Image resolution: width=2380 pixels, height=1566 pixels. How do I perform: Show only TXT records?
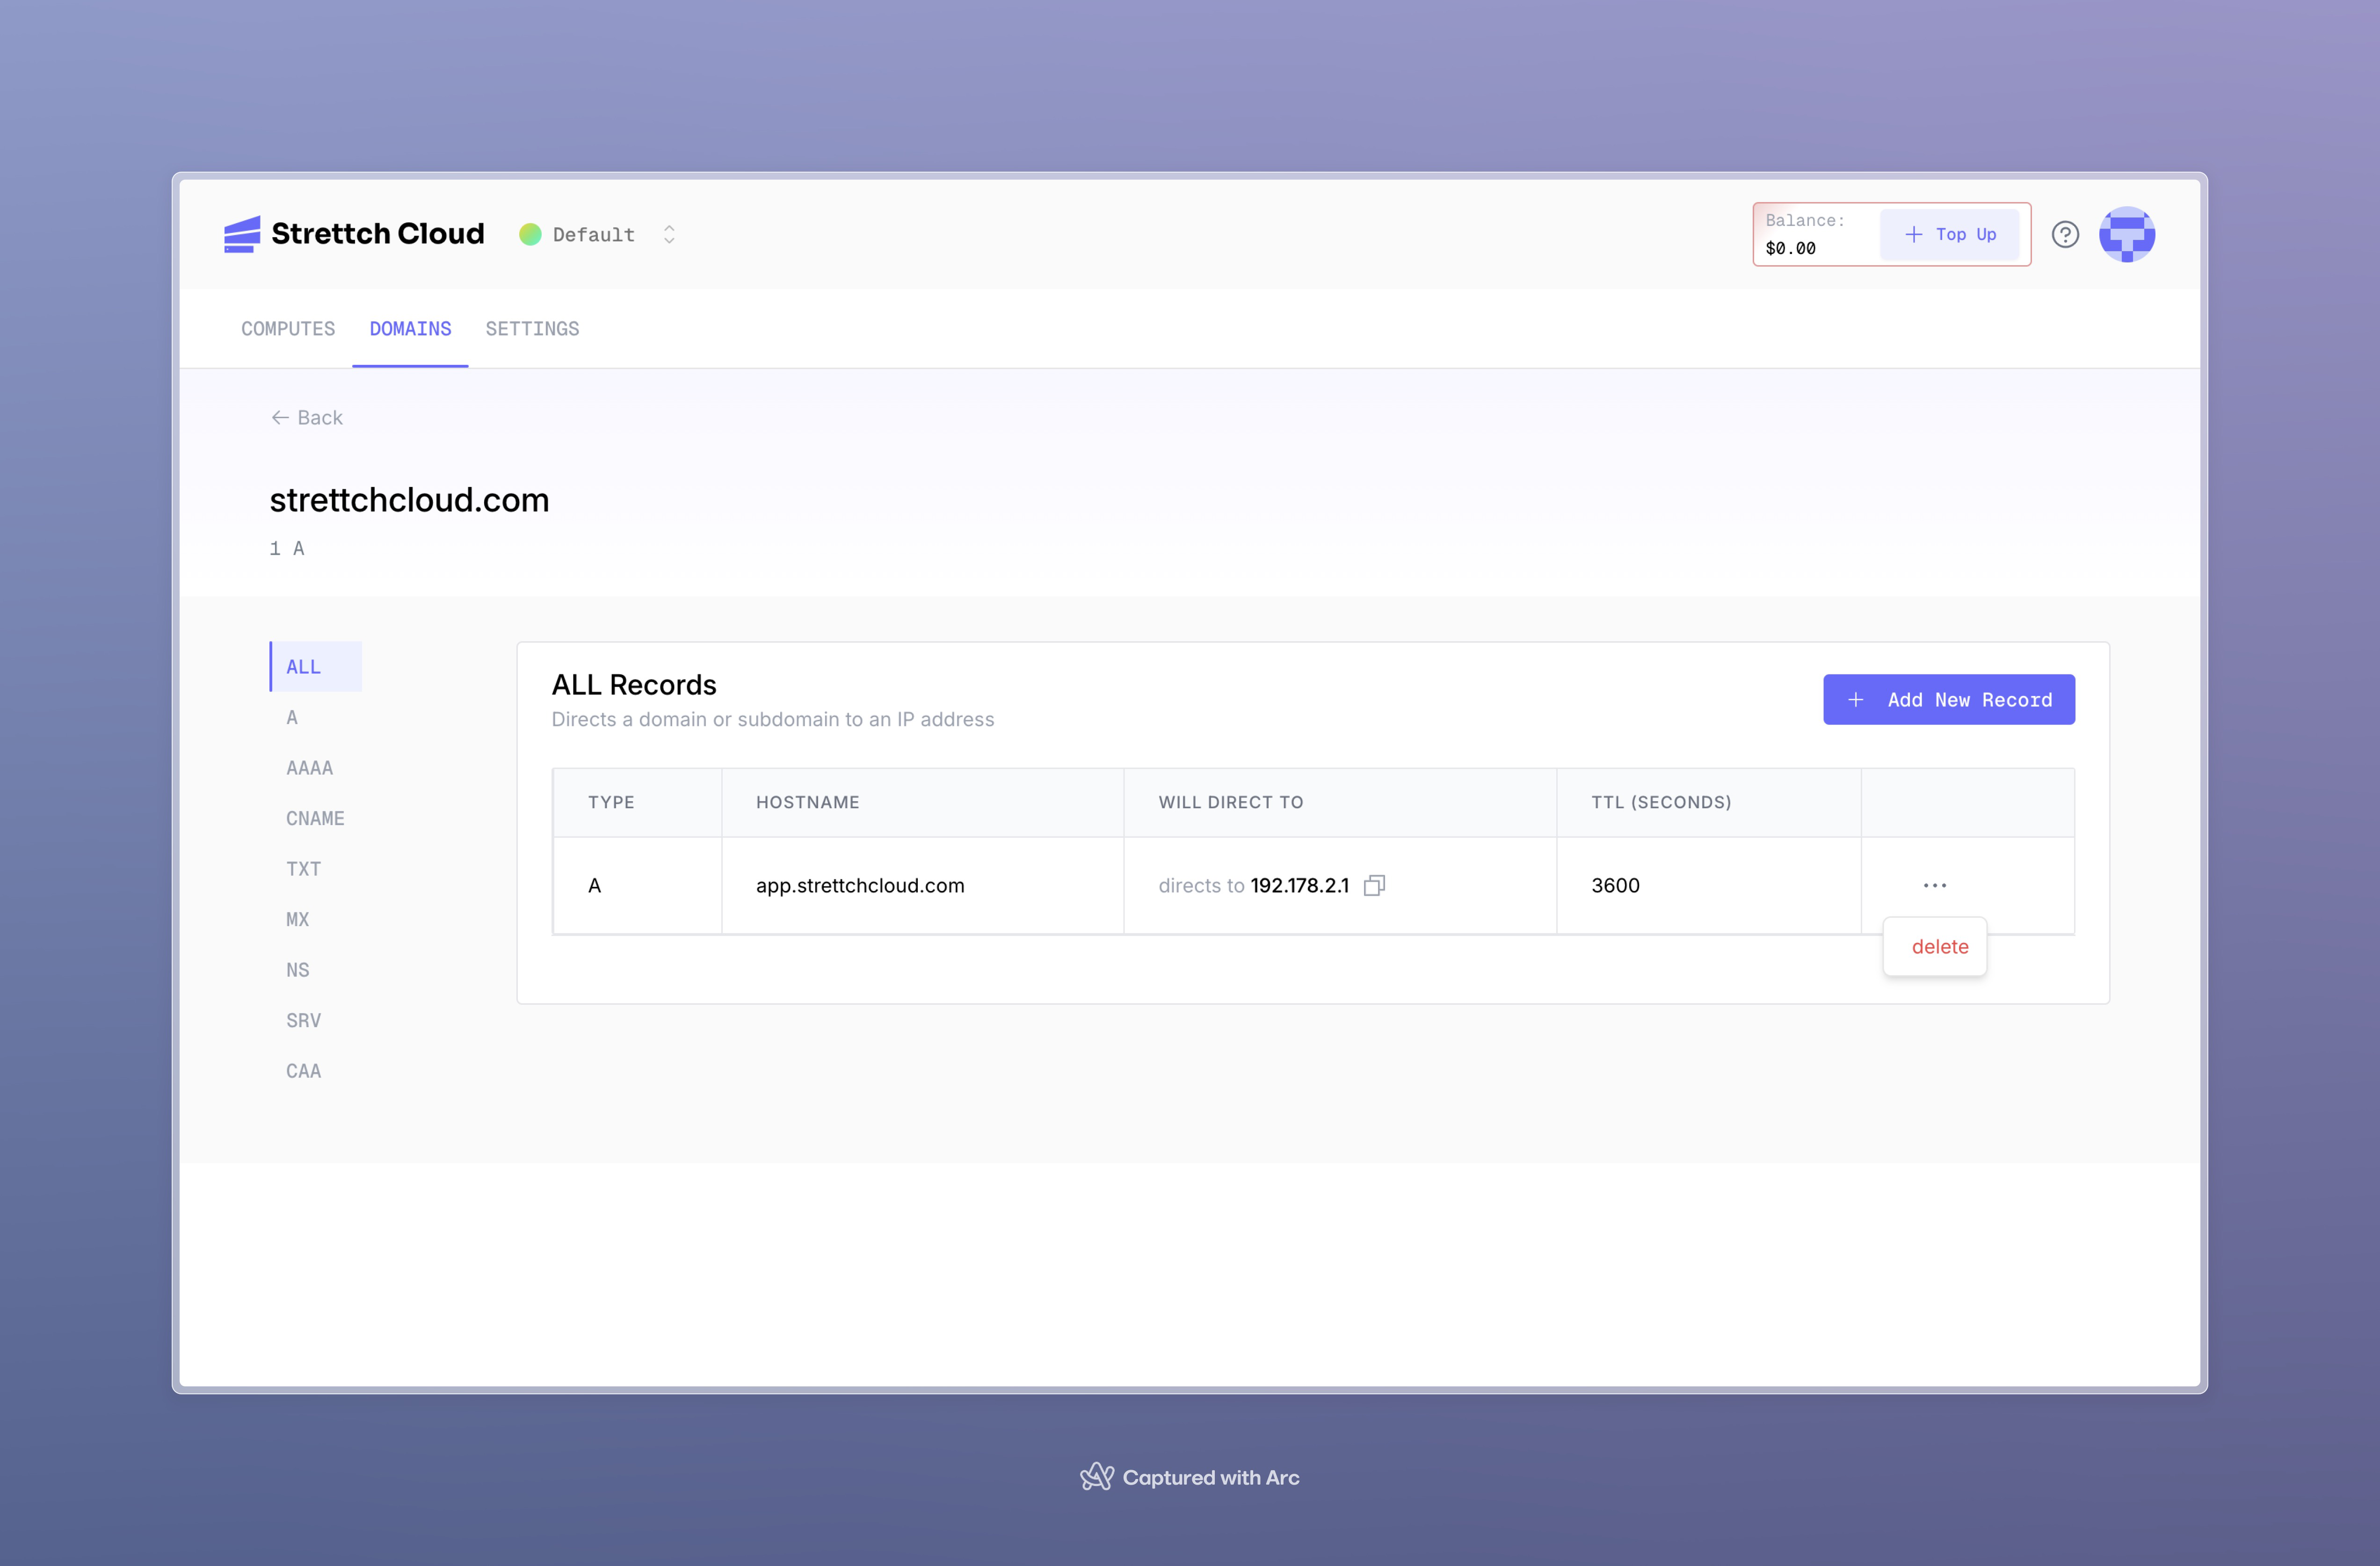[303, 869]
